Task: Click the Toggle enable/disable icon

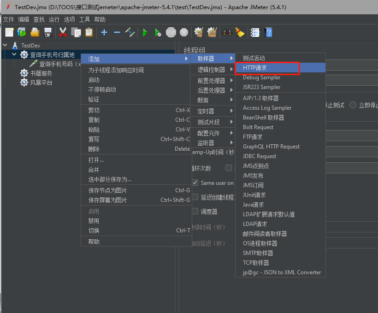Action: coord(130,32)
